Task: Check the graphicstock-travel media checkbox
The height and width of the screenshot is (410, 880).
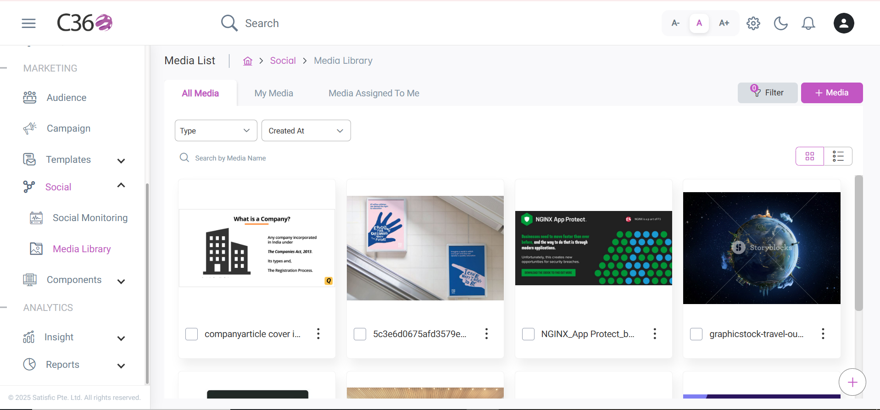Action: click(696, 334)
